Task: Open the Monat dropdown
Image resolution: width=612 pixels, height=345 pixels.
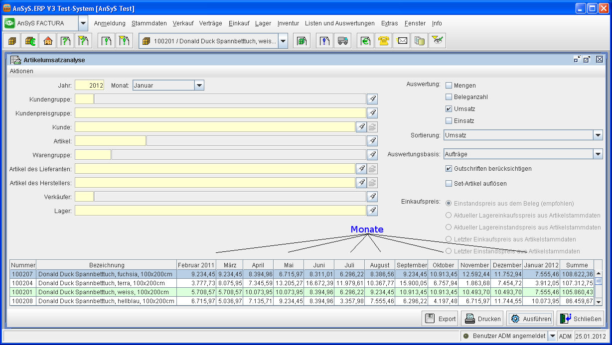Action: [199, 86]
